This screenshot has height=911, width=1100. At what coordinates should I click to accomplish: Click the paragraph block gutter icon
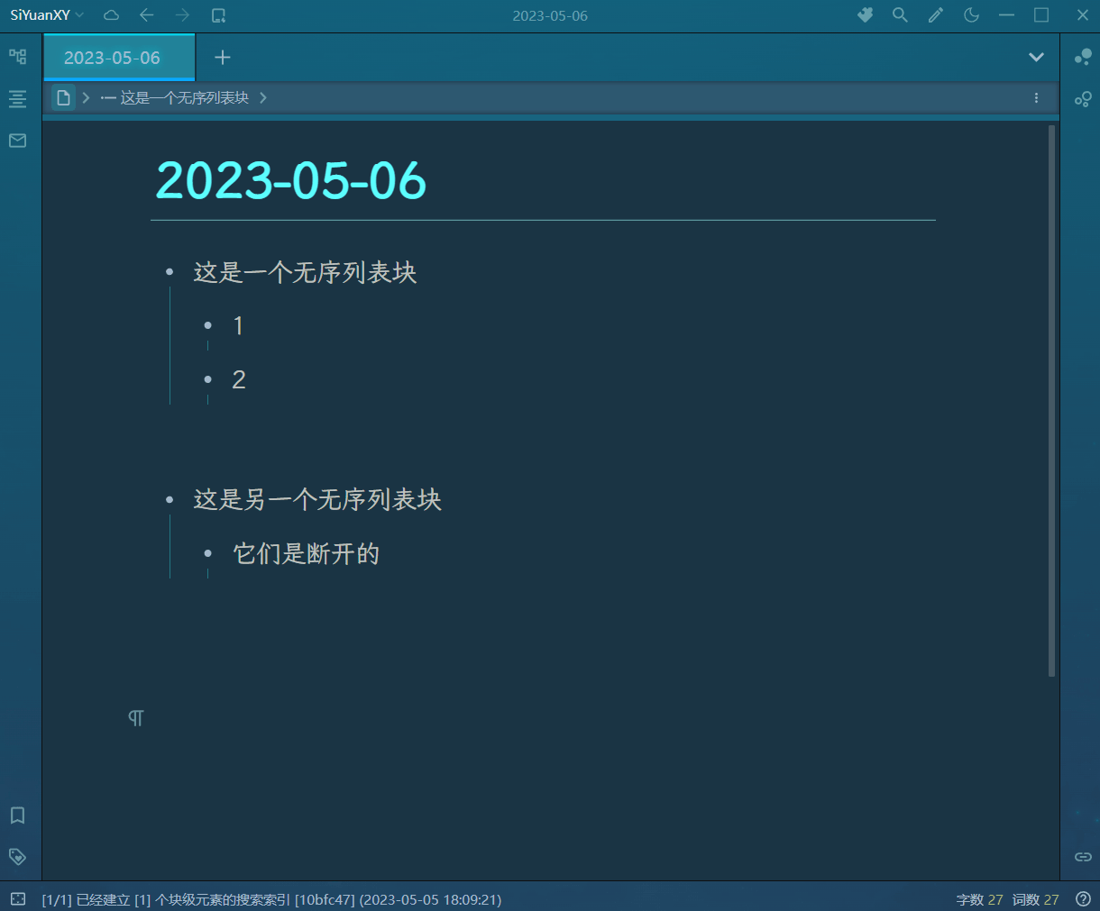pos(136,718)
